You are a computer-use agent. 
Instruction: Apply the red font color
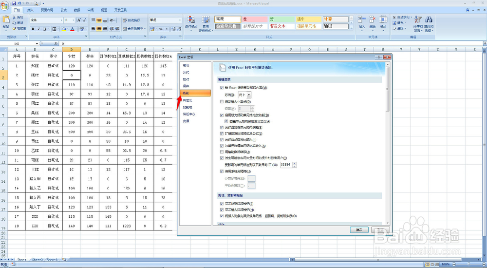(x=72, y=29)
